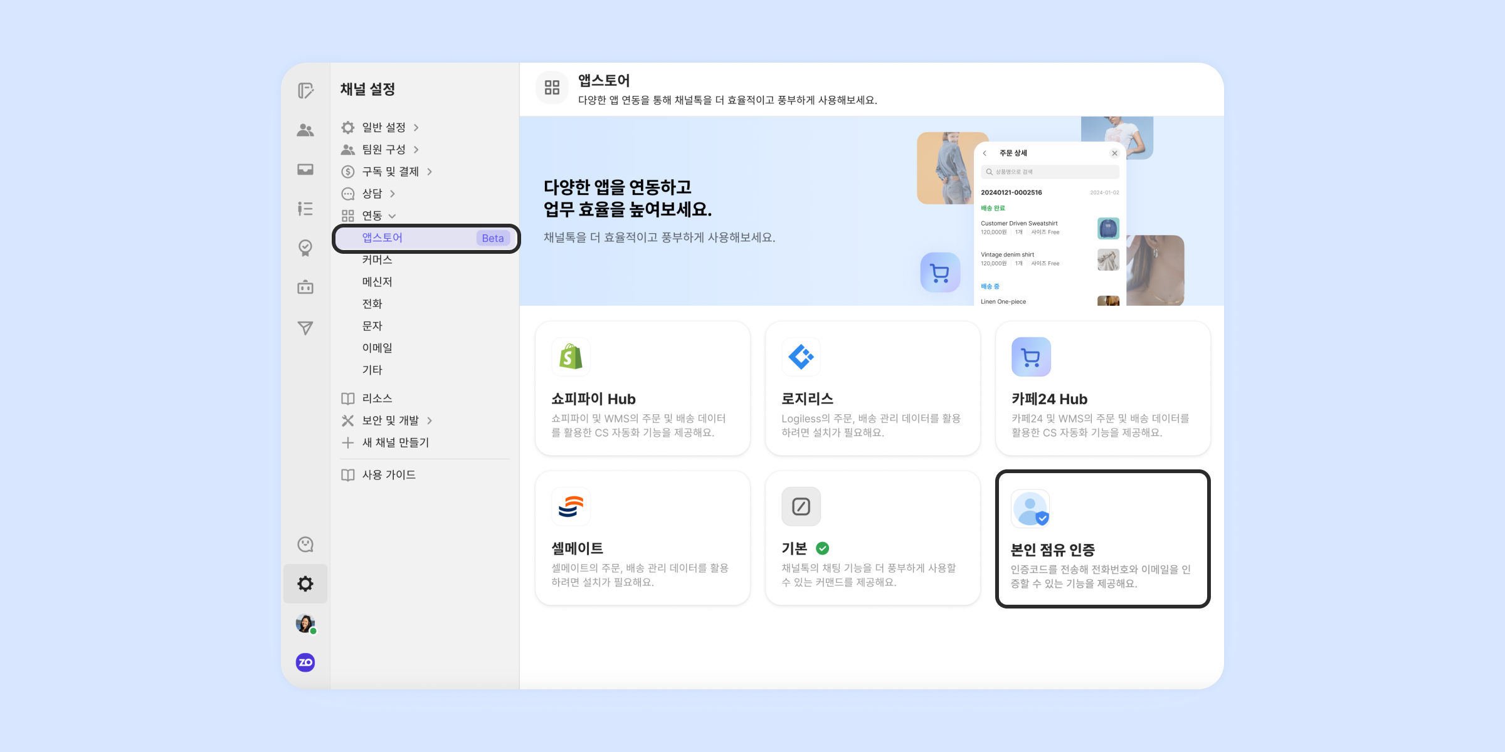Expand the 일반 설정 menu
The width and height of the screenshot is (1505, 752).
click(x=383, y=127)
